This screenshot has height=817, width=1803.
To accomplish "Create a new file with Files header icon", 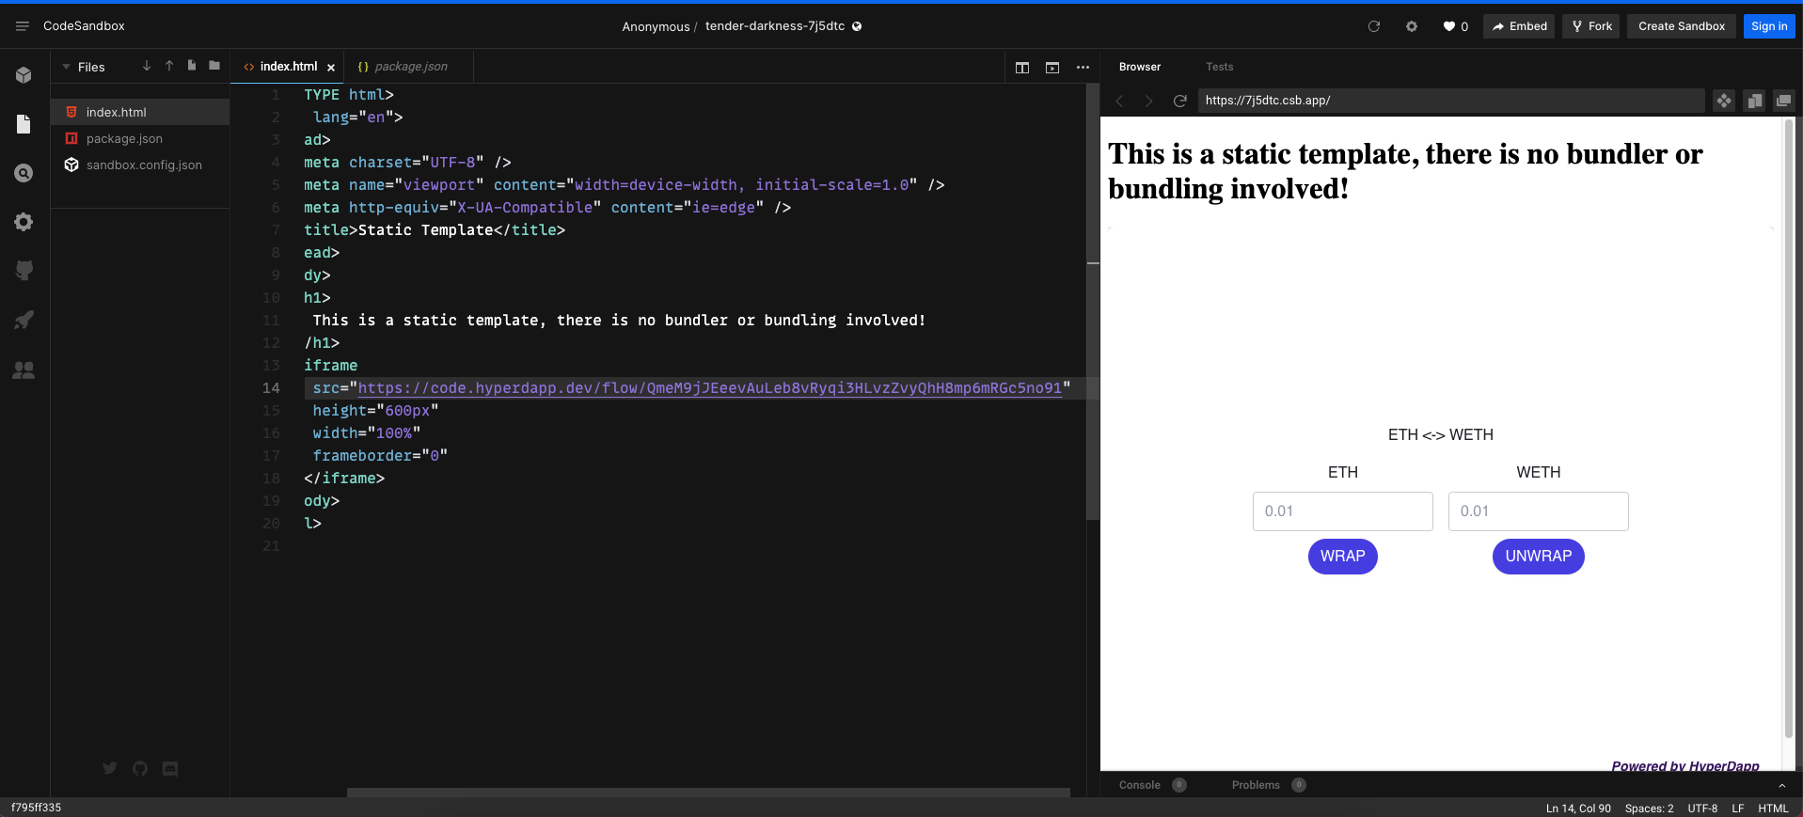I will (192, 66).
